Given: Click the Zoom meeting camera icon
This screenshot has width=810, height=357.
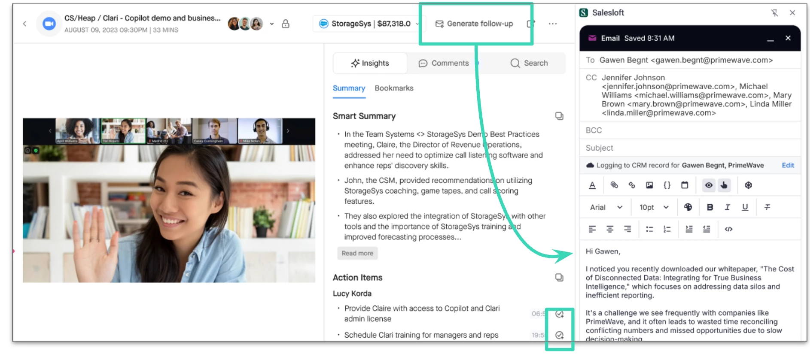Looking at the screenshot, I should 49,24.
